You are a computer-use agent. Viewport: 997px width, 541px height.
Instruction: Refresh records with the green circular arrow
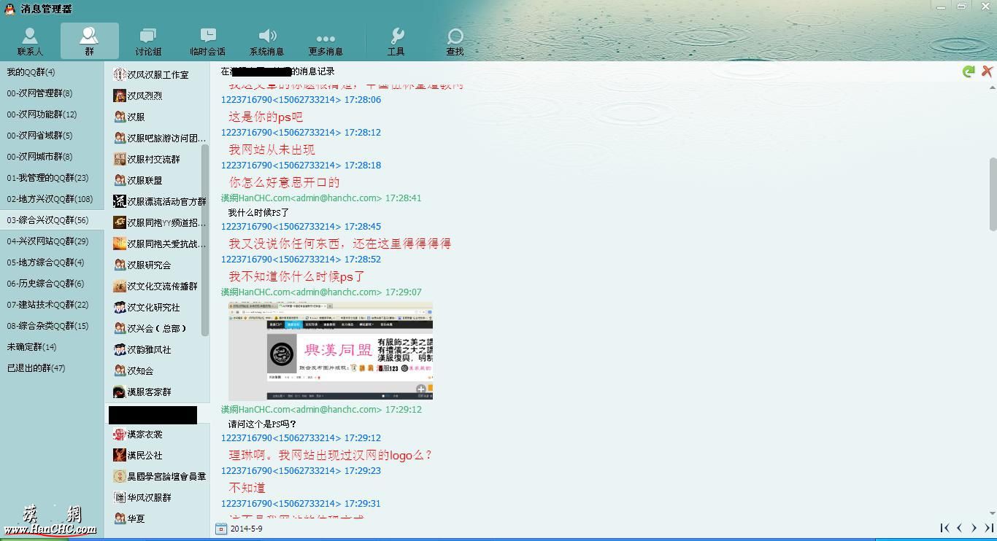click(969, 71)
